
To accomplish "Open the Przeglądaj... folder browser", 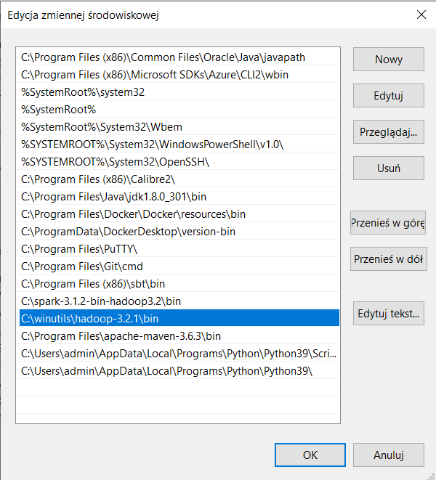I will click(388, 132).
